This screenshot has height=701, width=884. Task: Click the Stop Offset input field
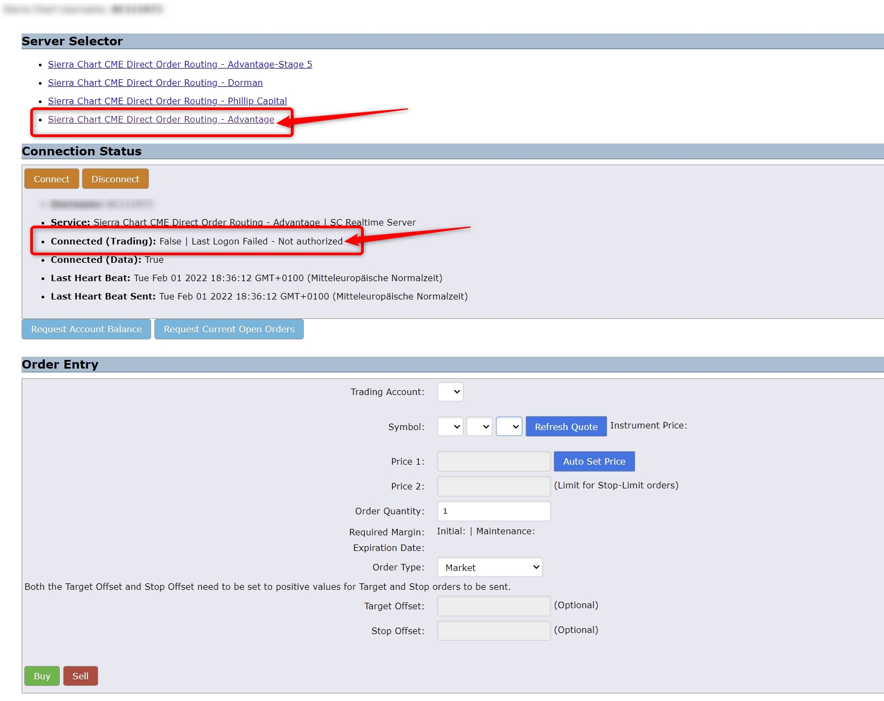pyautogui.click(x=494, y=631)
